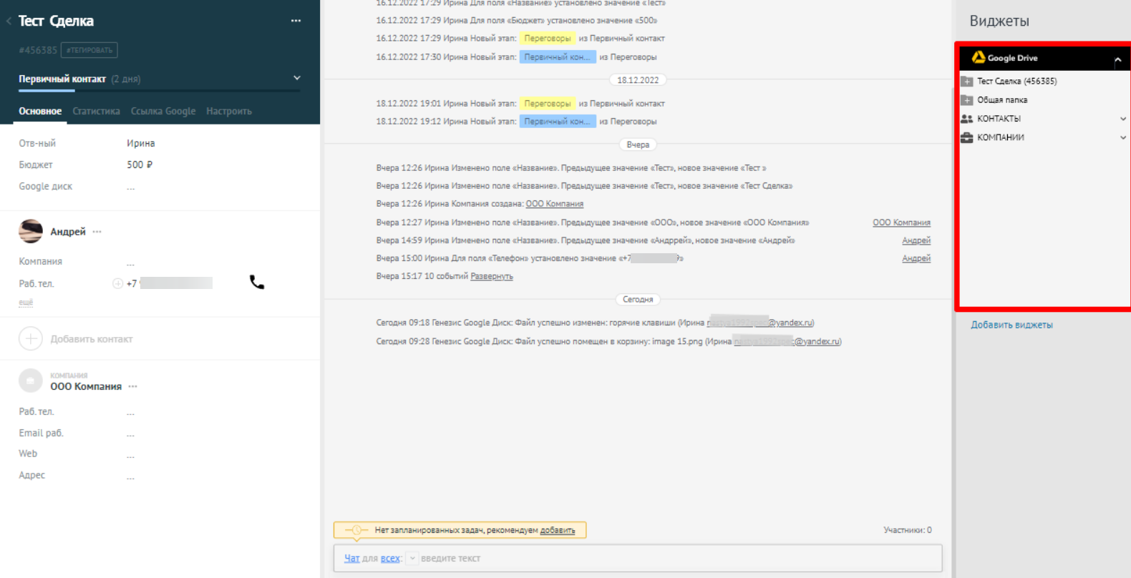Open options dots next to ООО Компания
Screen dimensions: 1131x578
coord(133,386)
